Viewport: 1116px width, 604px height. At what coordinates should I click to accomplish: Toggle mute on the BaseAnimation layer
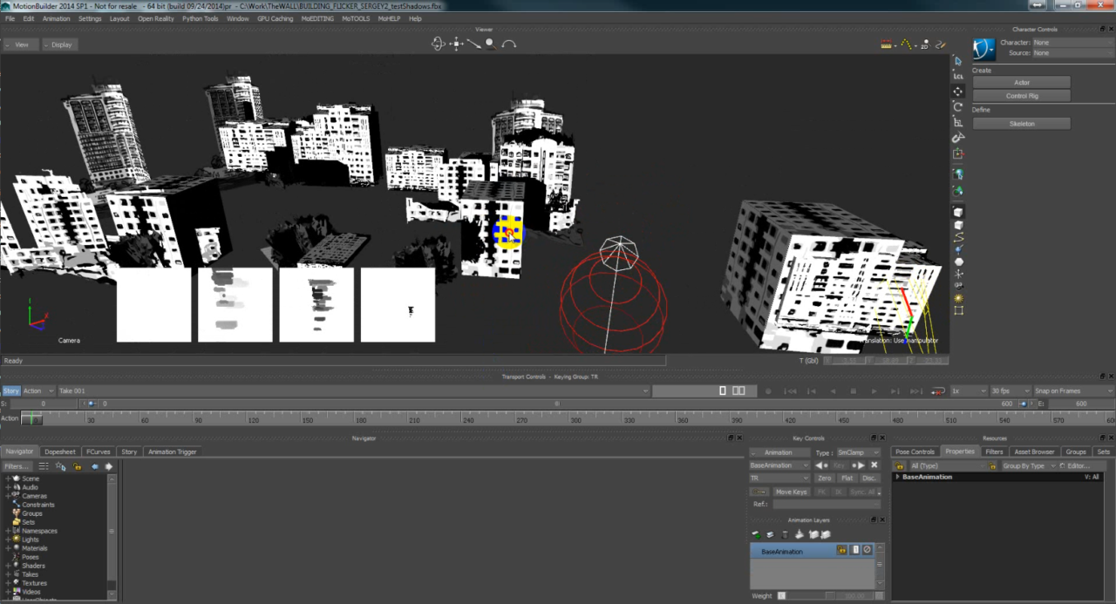point(867,551)
